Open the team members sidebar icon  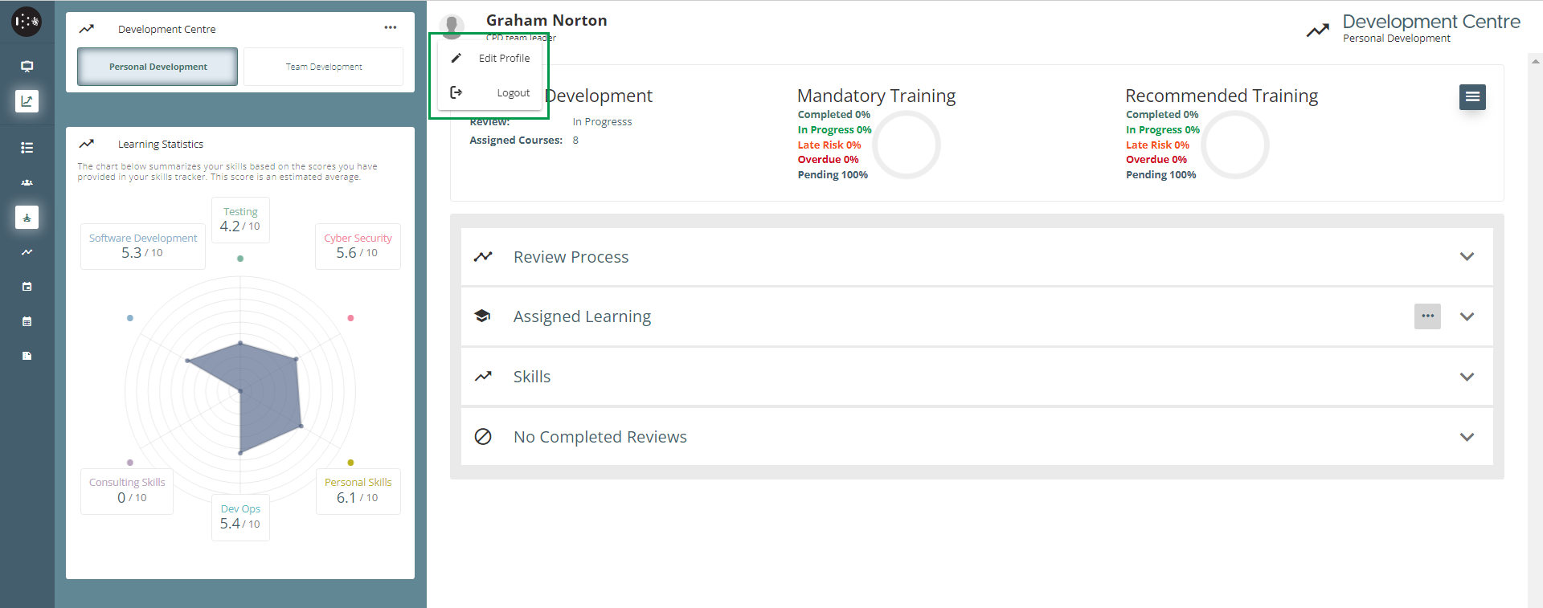[27, 182]
